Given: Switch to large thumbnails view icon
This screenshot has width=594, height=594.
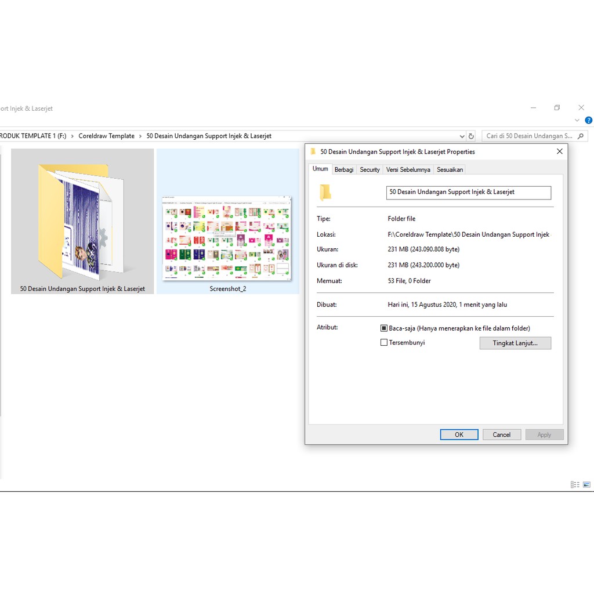Looking at the screenshot, I should coord(587,485).
